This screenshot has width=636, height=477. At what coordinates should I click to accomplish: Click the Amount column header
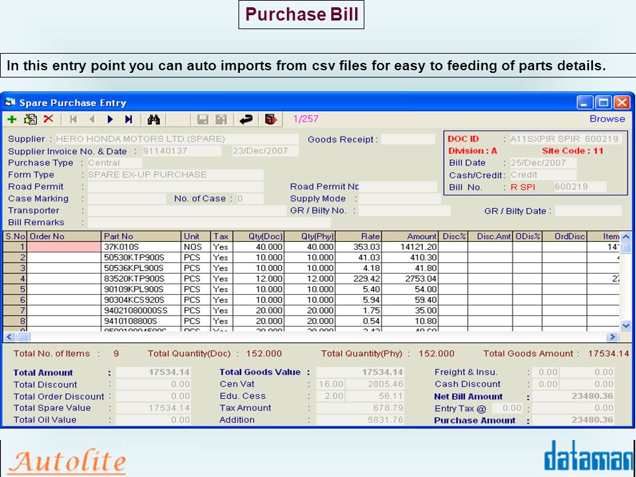(409, 237)
